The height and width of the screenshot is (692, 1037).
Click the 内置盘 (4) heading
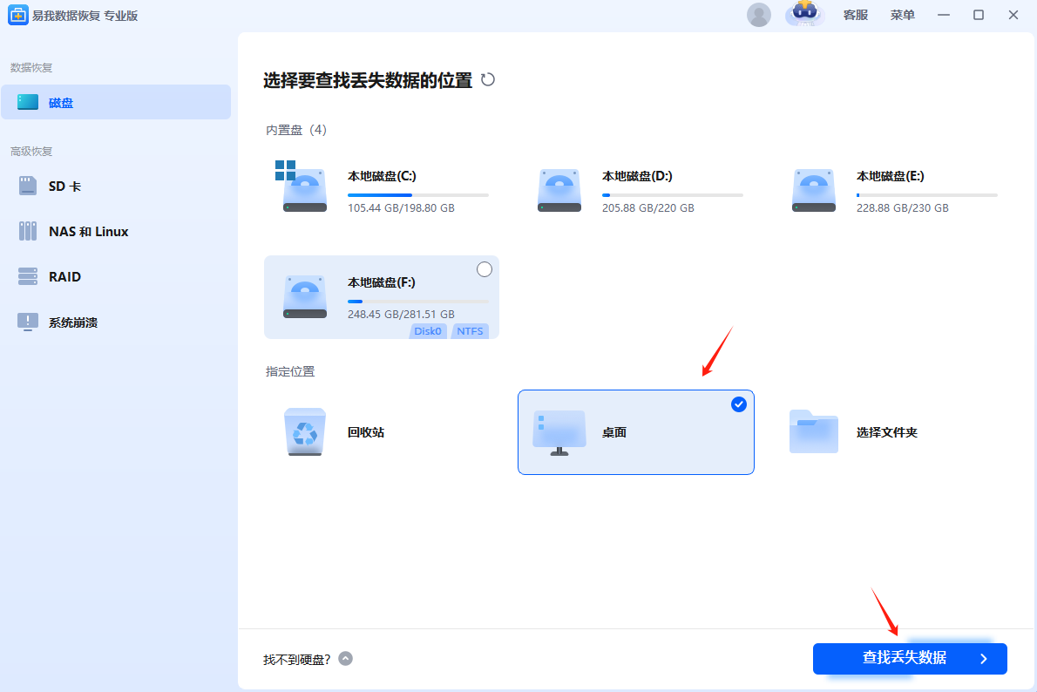click(296, 130)
